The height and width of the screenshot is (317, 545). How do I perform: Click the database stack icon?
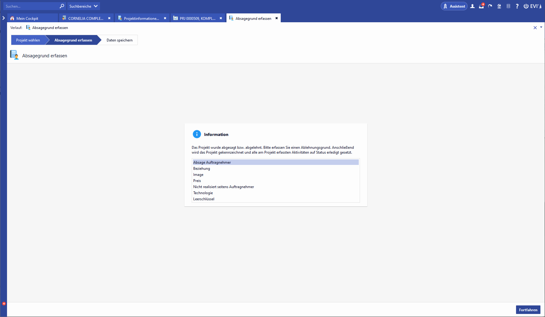(508, 6)
